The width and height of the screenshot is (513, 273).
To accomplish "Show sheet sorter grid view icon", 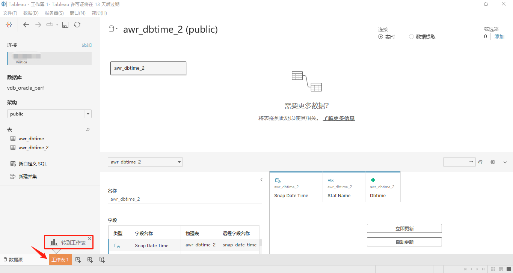I will click(493, 269).
